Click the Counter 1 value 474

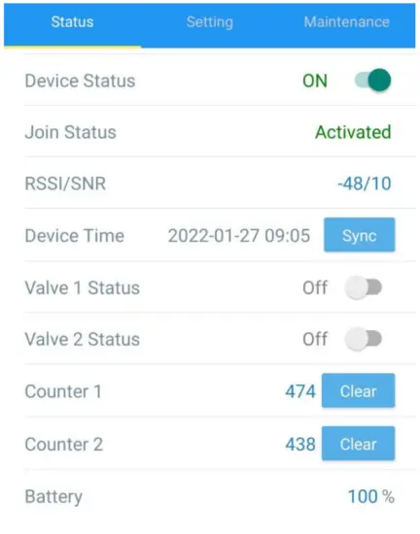click(x=300, y=391)
